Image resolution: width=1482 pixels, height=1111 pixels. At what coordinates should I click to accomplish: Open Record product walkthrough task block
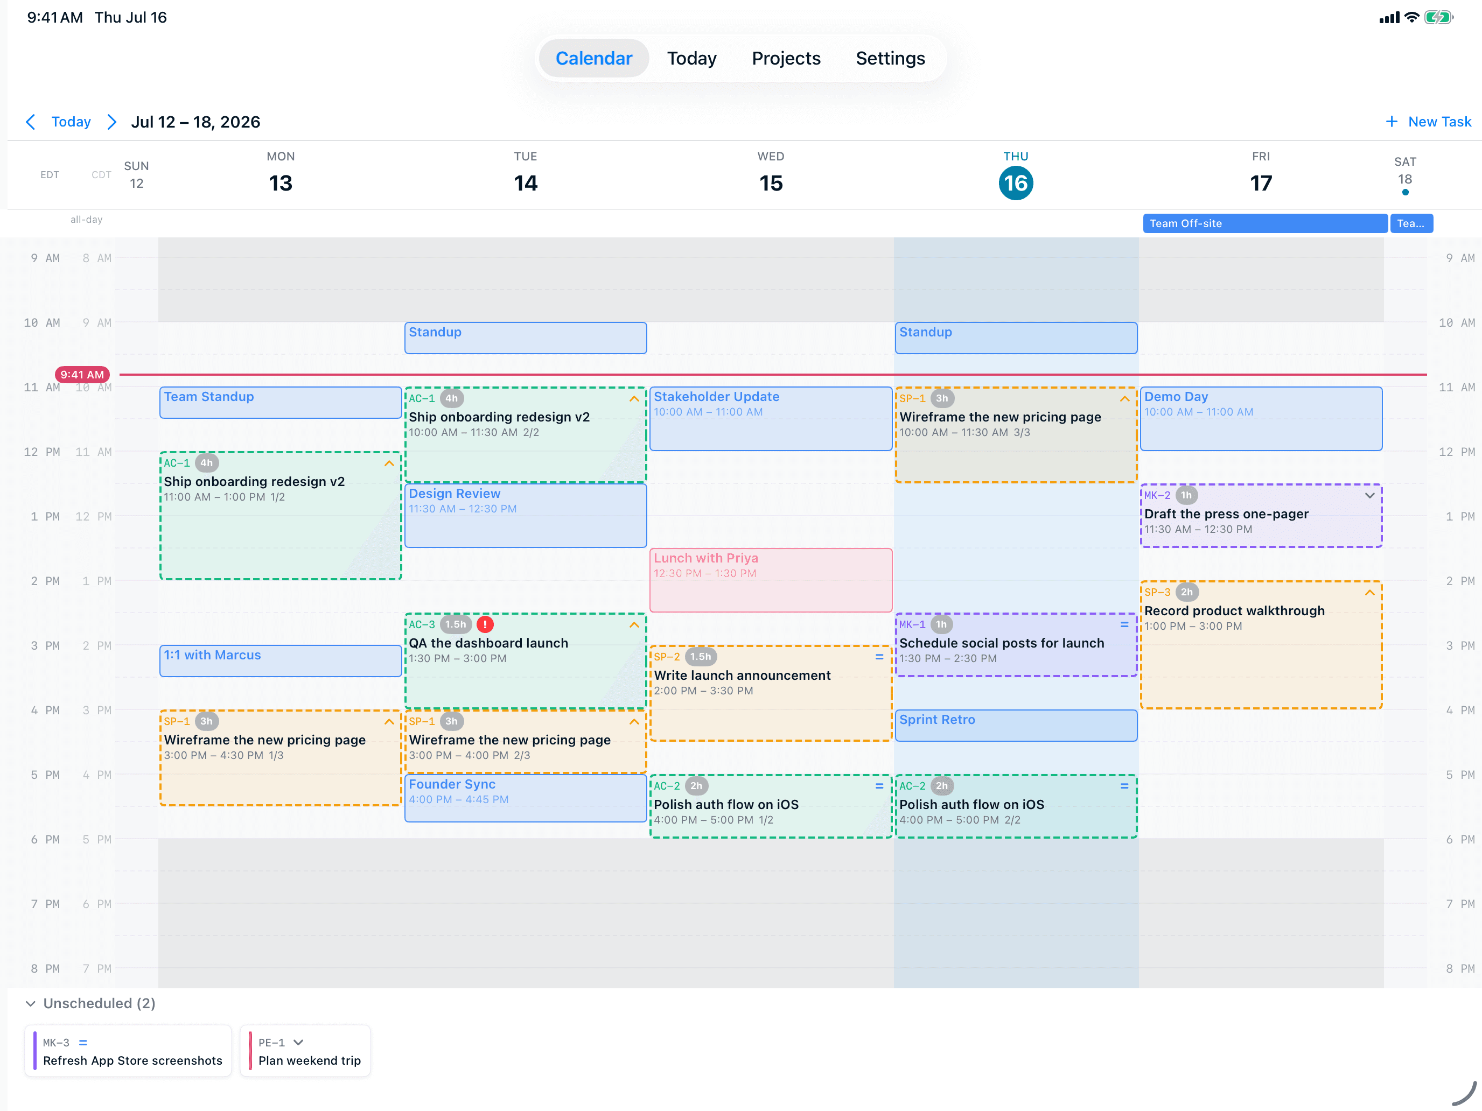pyautogui.click(x=1261, y=645)
